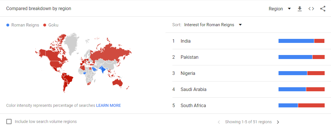Screen dimensions: 331x129
Task: Select India in the region list
Action: [185, 41]
